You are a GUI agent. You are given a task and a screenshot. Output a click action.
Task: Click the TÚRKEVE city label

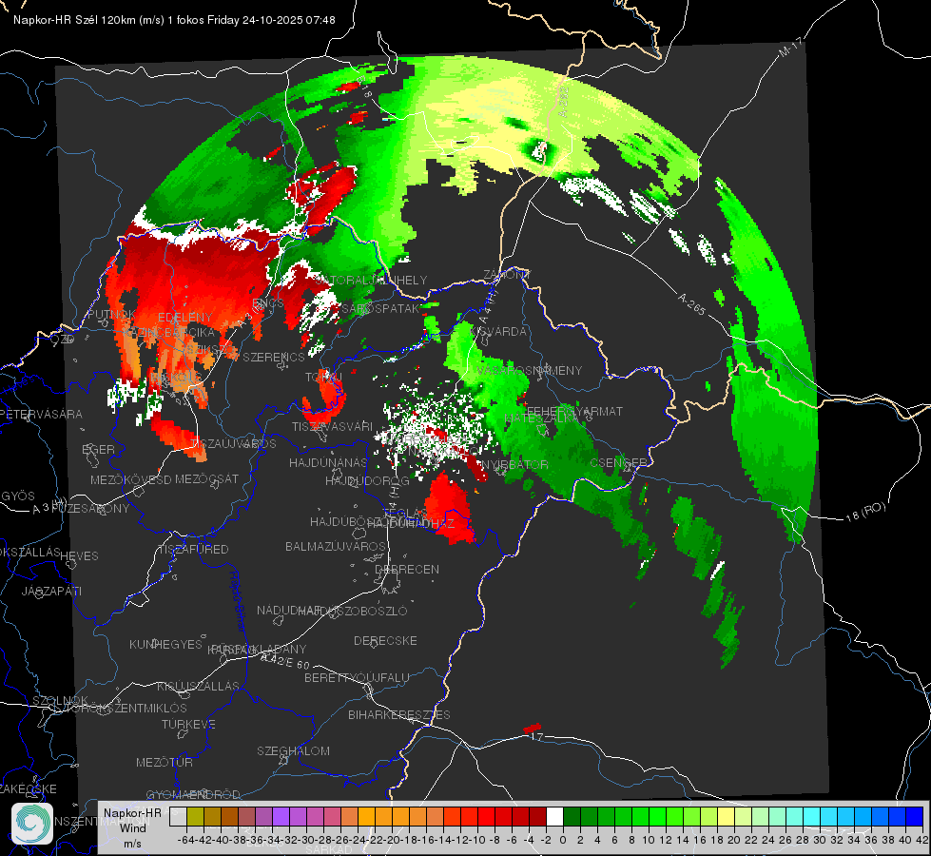pyautogui.click(x=188, y=724)
